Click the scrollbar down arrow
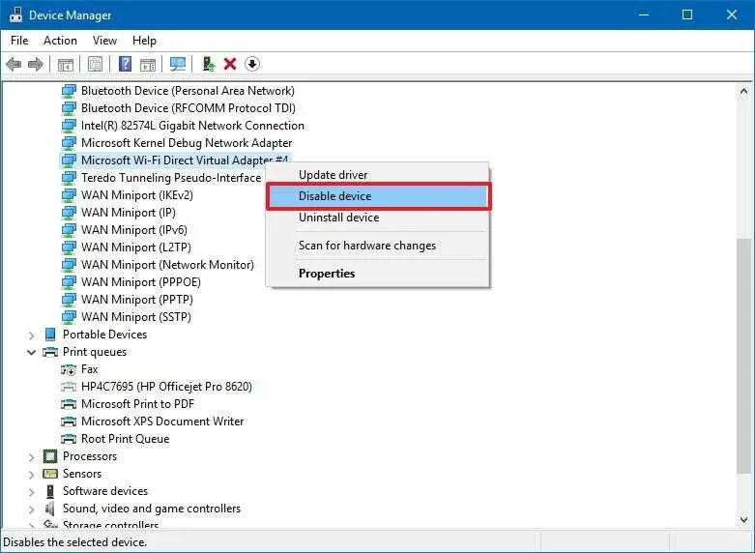This screenshot has height=553, width=755. tap(744, 520)
